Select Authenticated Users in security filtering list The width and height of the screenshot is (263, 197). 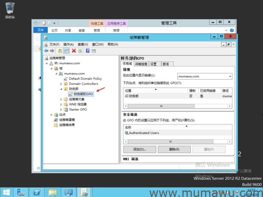144,133
